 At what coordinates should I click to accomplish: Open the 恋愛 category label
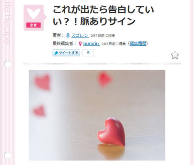[33, 25]
